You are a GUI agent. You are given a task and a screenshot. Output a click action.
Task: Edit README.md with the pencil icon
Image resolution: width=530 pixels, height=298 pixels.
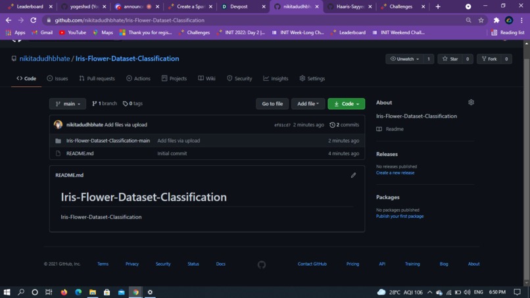pos(353,175)
